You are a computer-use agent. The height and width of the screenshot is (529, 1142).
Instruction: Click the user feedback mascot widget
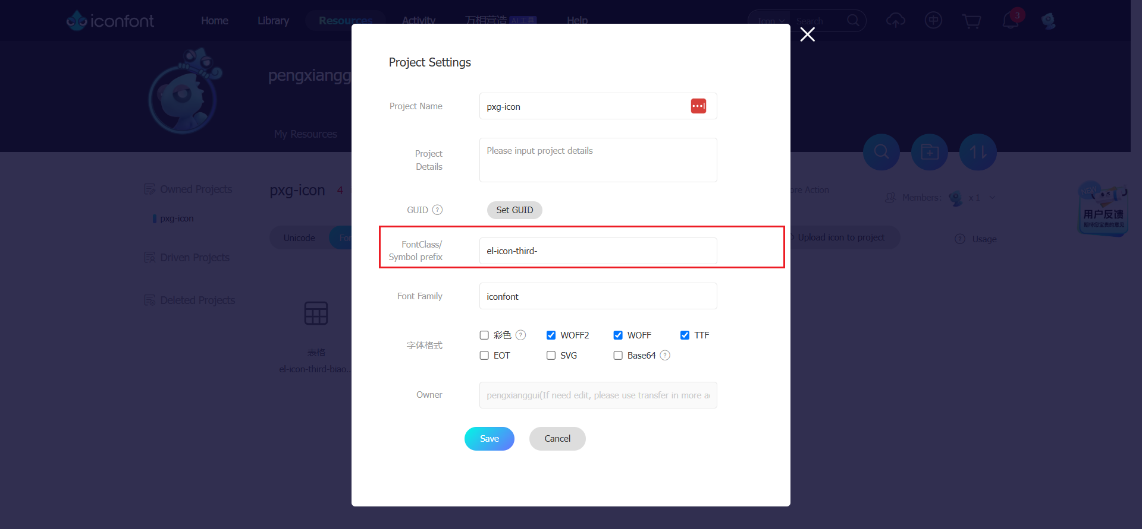pos(1103,208)
